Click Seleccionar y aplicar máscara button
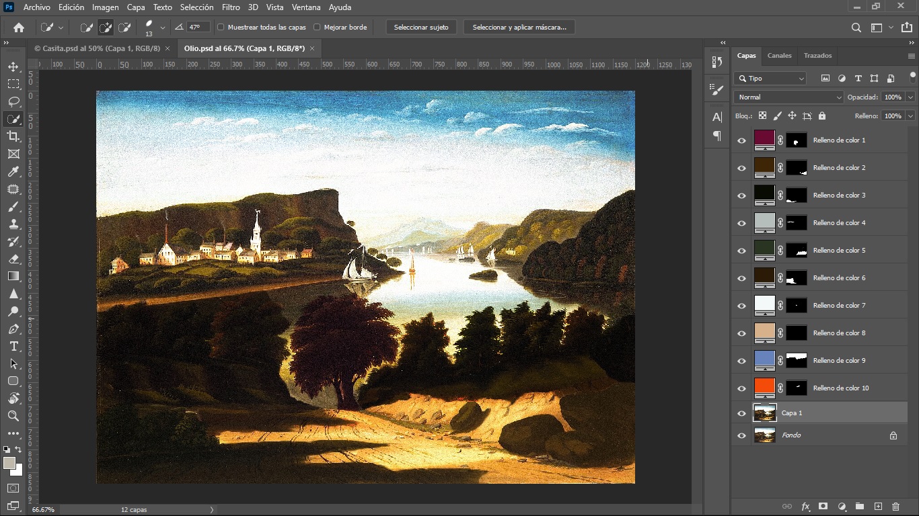The height and width of the screenshot is (516, 919). pyautogui.click(x=519, y=28)
